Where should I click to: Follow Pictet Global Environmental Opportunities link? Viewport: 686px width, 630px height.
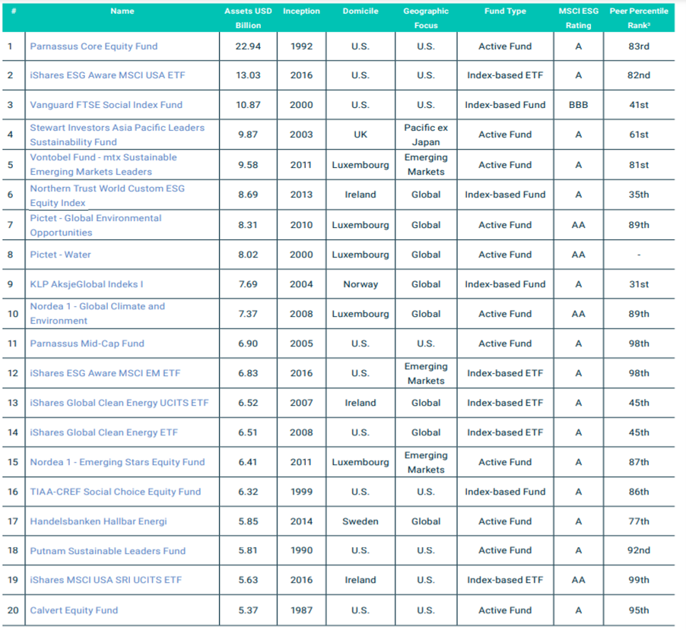pyautogui.click(x=96, y=225)
